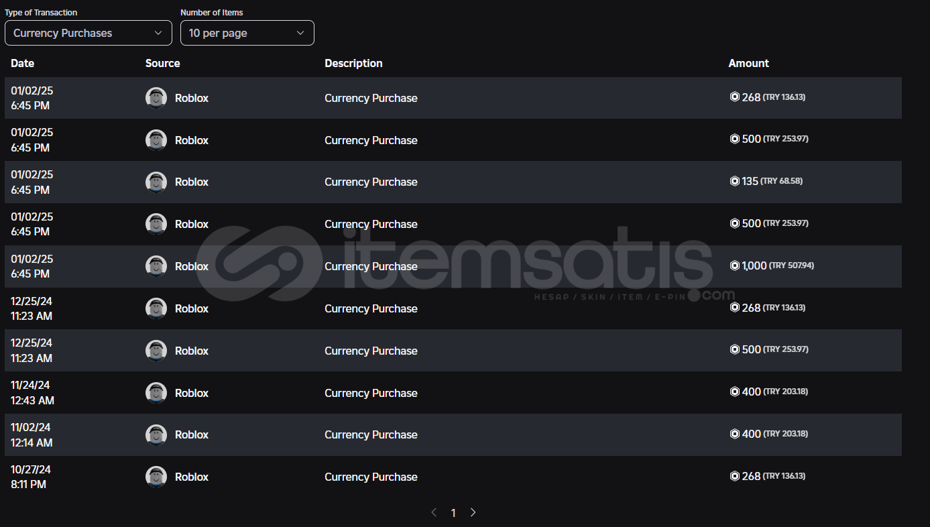Click the Roblox source link dated 11/02/24
Image resolution: width=930 pixels, height=527 pixels.
click(192, 434)
